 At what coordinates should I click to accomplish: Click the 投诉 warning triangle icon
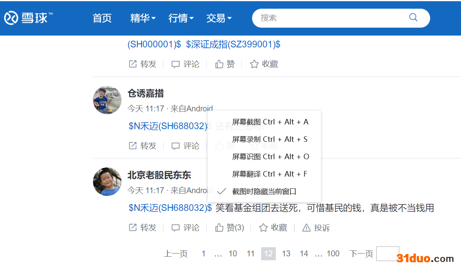[x=306, y=228]
